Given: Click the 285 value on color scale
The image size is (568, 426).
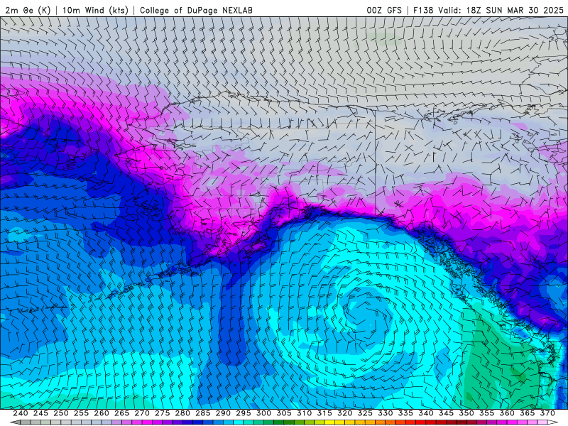Looking at the screenshot, I should pyautogui.click(x=203, y=413).
